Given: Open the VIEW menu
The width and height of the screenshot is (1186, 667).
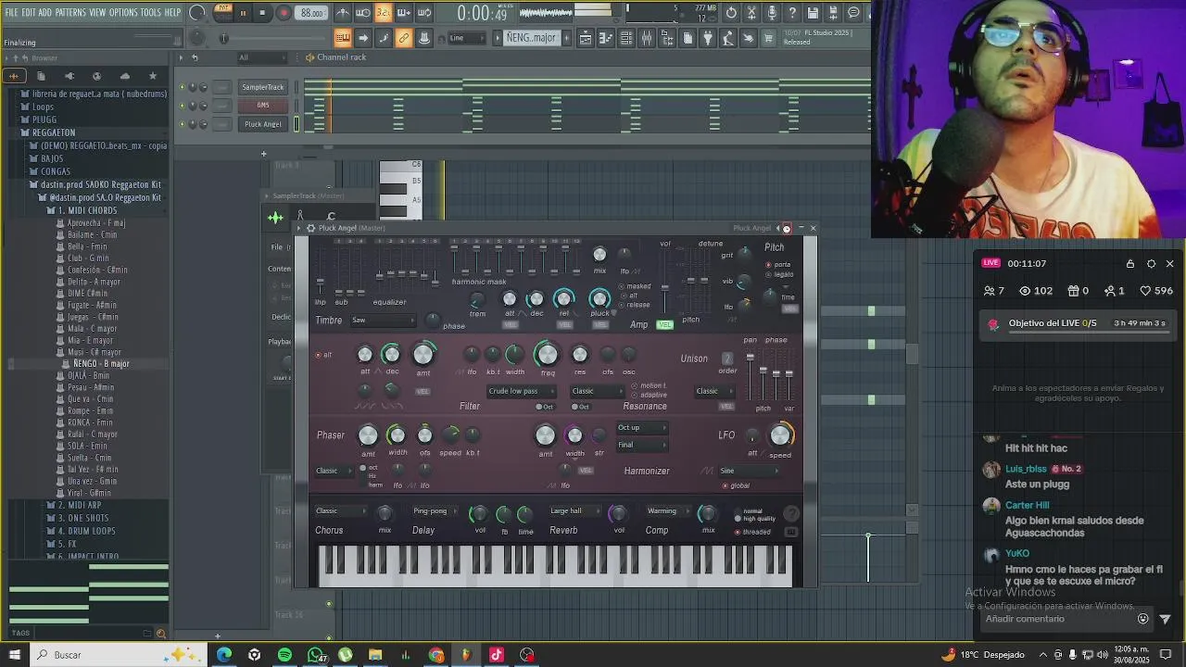Looking at the screenshot, I should tap(97, 12).
